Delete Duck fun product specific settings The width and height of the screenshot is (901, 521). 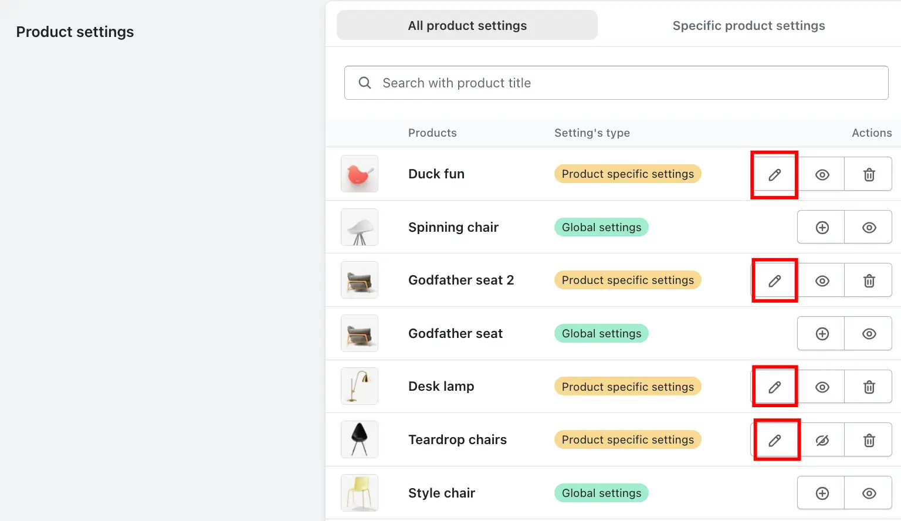click(869, 174)
